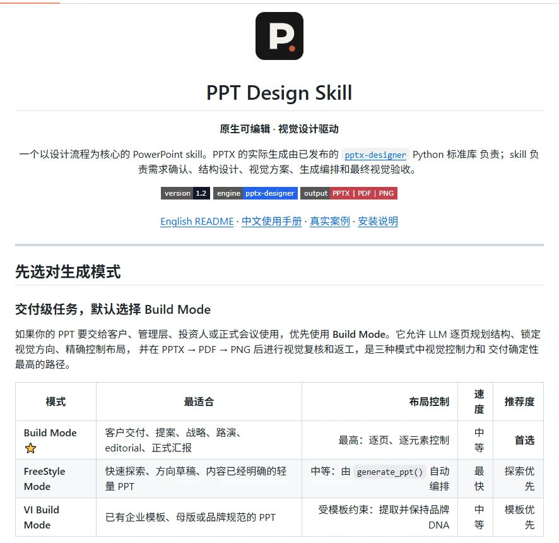
Task: Click the 探索优先 recommendation cell
Action: (x=518, y=479)
